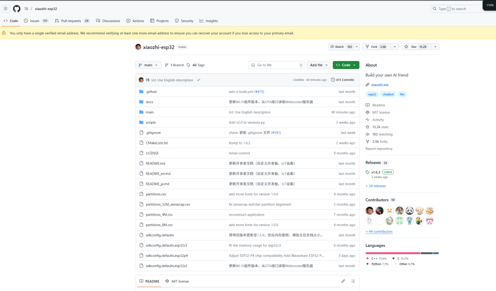Open the main branch selector dropdown
The image size is (496, 291).
pyautogui.click(x=148, y=65)
